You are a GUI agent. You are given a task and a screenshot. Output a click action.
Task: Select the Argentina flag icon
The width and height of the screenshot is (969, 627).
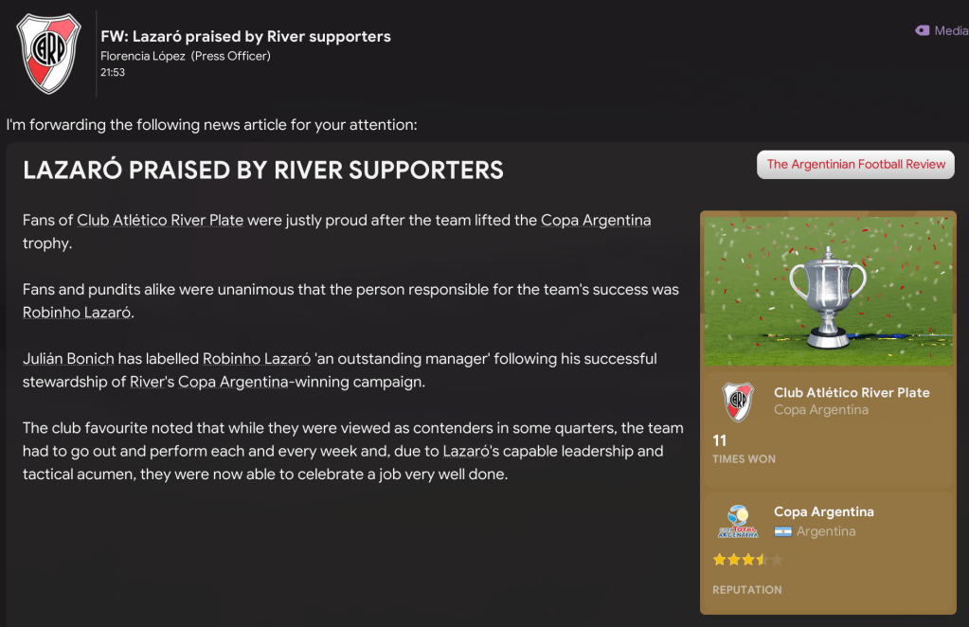[x=782, y=531]
